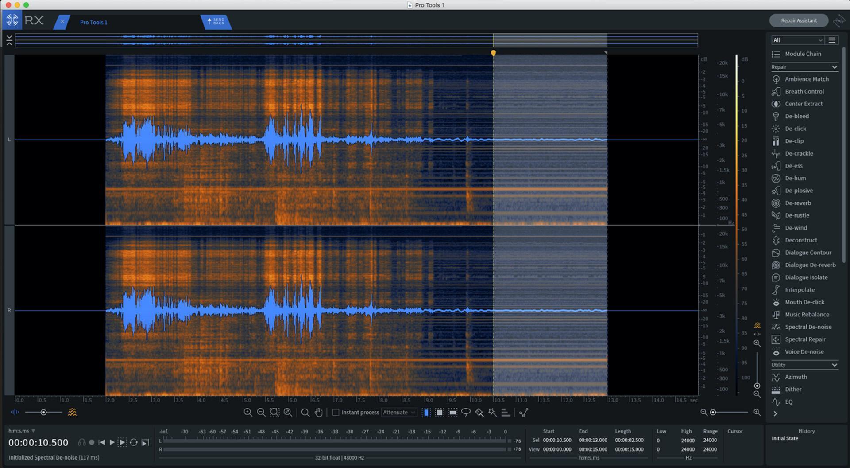This screenshot has width=850, height=468.
Task: Enable loop playback
Action: 133,442
